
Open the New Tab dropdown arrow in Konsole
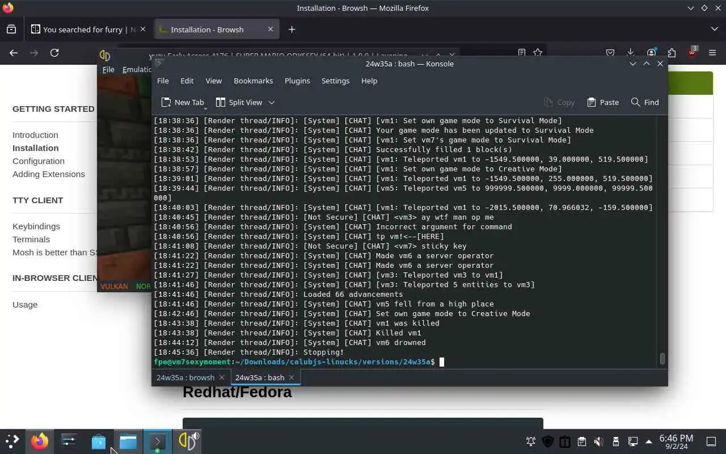(205, 108)
